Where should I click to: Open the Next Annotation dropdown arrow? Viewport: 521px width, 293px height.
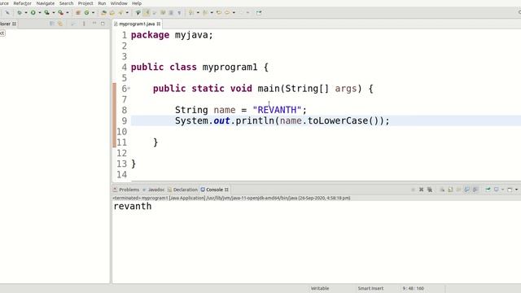pyautogui.click(x=198, y=13)
